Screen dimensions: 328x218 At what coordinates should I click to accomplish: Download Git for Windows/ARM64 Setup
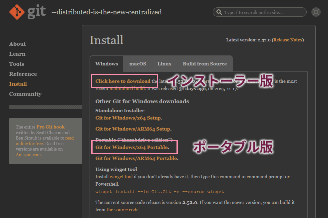click(x=133, y=129)
